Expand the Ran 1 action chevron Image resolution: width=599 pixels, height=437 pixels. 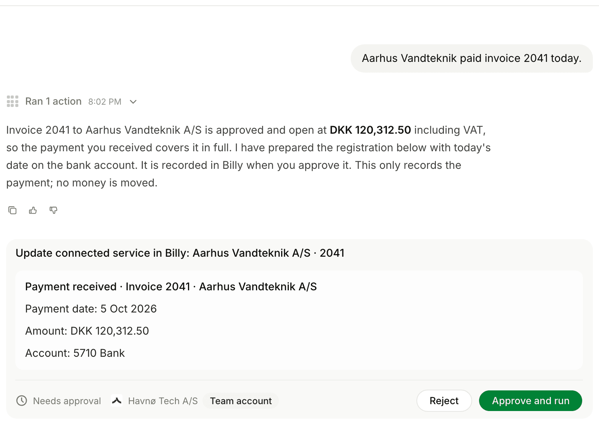[133, 102]
